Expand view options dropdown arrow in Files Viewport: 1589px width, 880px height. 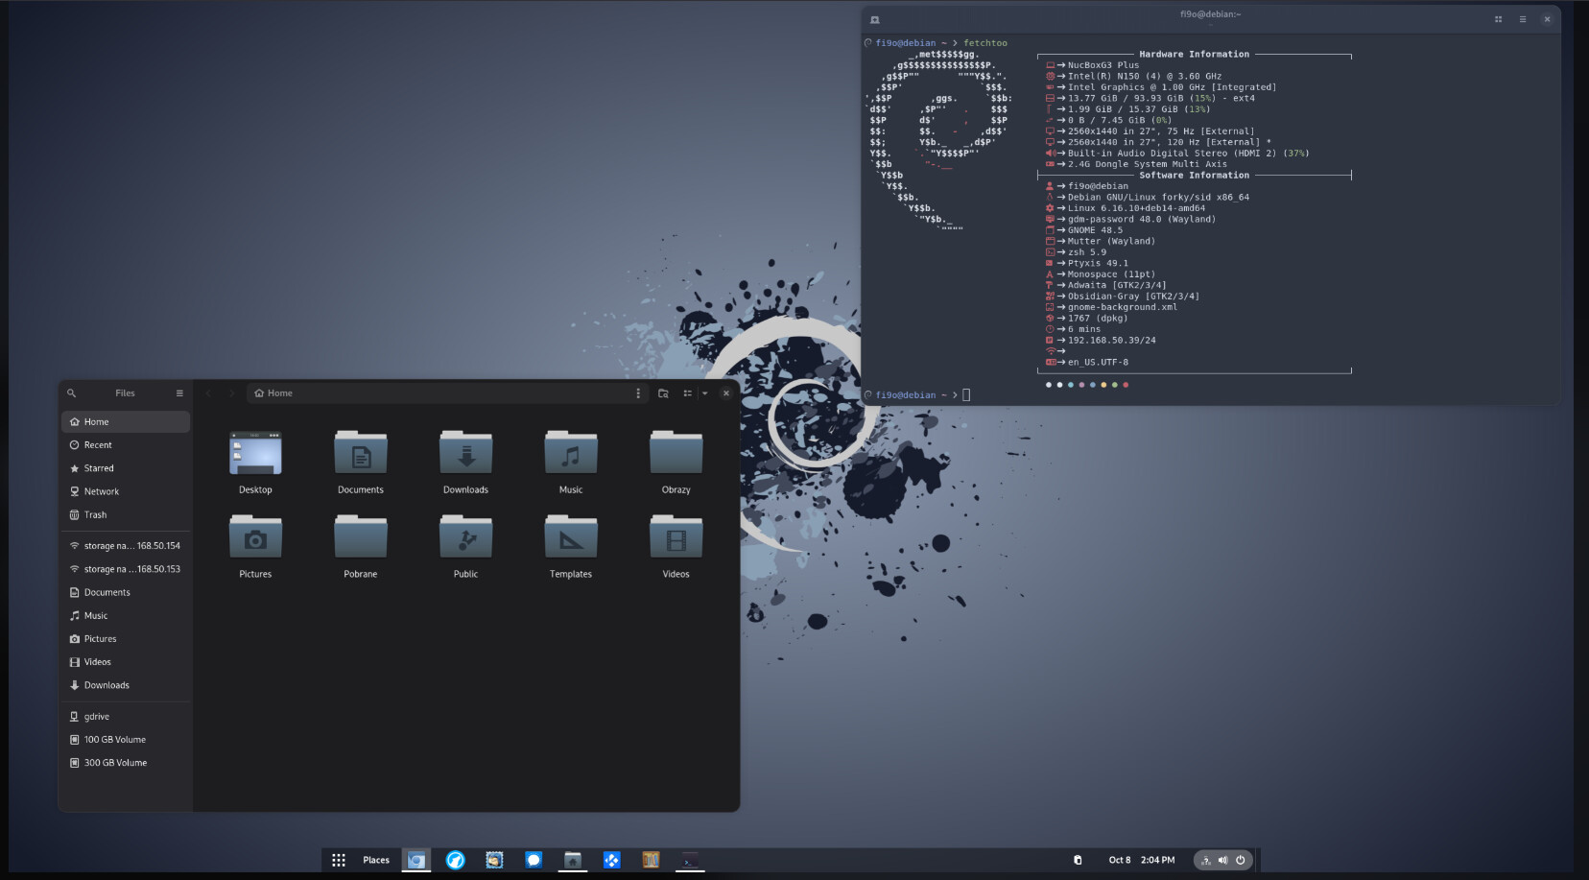click(x=705, y=393)
